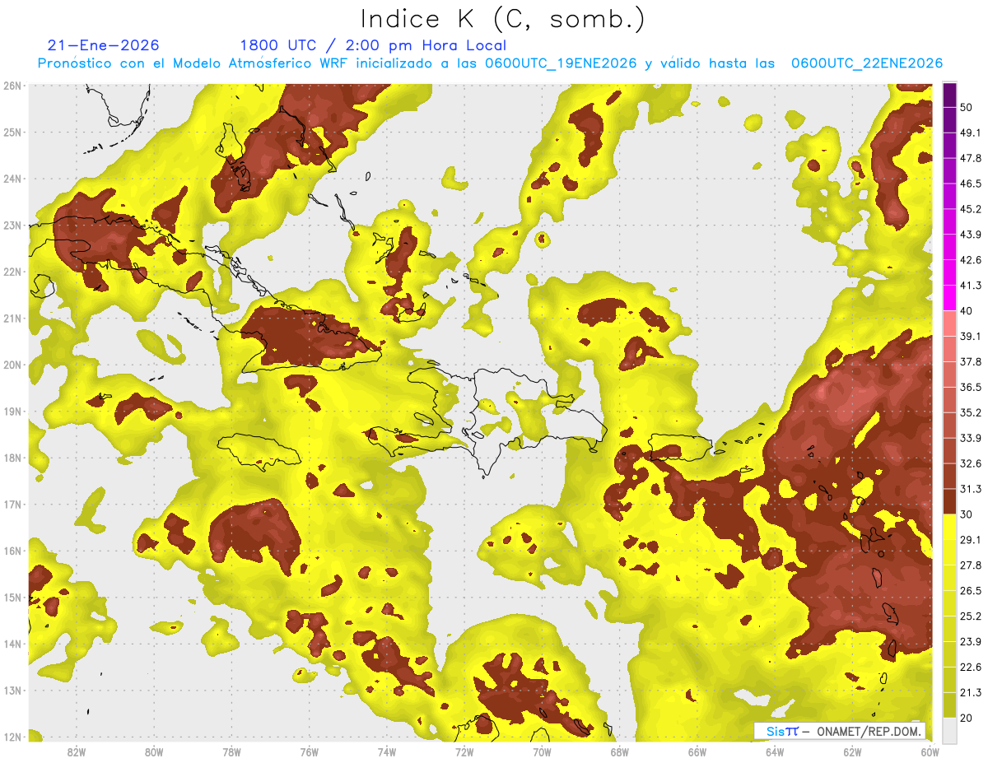The width and height of the screenshot is (988, 763).
Task: Click the color scale value 42.6
Action: point(971,260)
